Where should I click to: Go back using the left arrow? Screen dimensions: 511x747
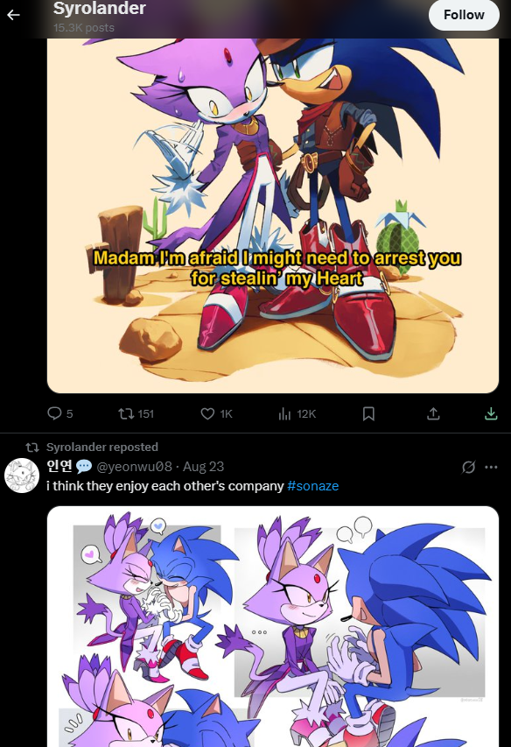coord(13,15)
